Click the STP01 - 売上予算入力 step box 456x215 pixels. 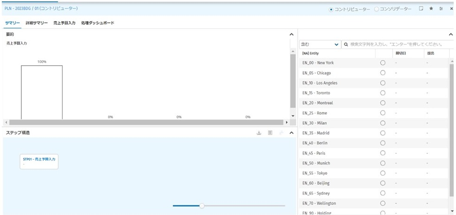(39, 161)
